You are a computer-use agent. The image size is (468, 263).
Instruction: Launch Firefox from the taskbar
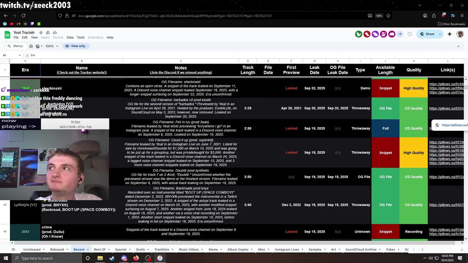click(136, 258)
